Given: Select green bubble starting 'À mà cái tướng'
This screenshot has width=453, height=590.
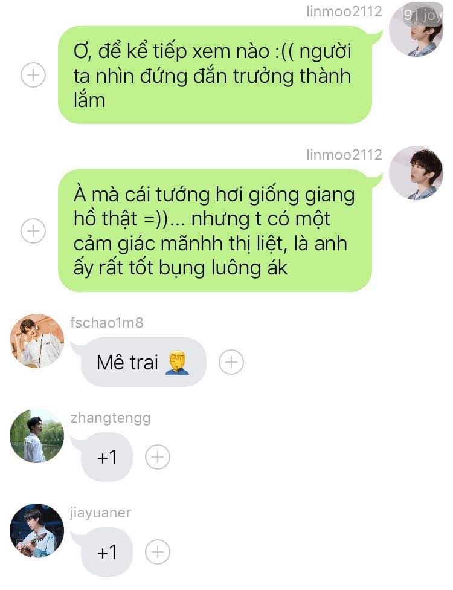Looking at the screenshot, I should point(215,230).
